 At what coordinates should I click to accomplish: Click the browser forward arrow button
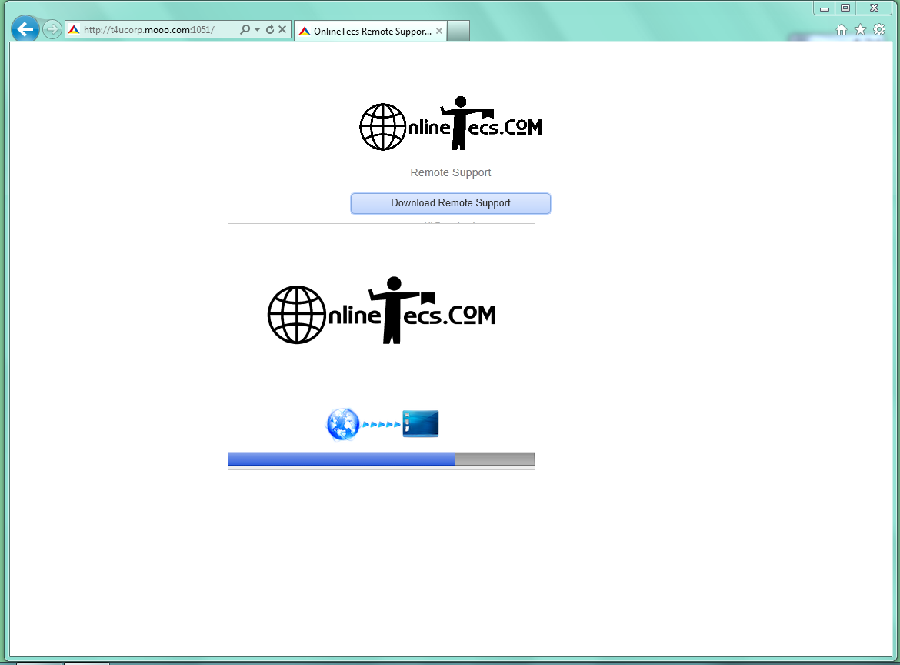click(52, 29)
